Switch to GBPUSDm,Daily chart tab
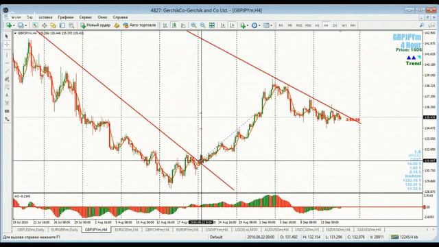The image size is (439, 247). tap(30, 230)
